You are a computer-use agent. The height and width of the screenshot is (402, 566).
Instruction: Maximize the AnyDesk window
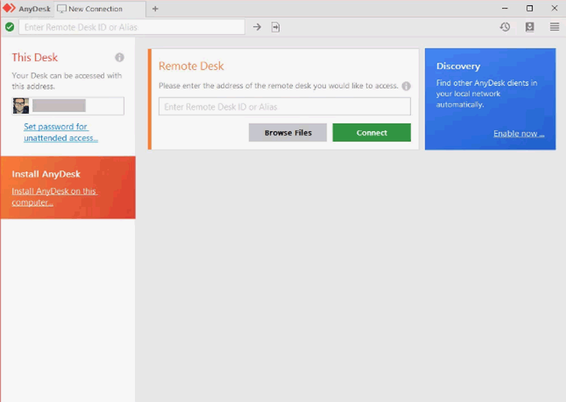click(529, 8)
